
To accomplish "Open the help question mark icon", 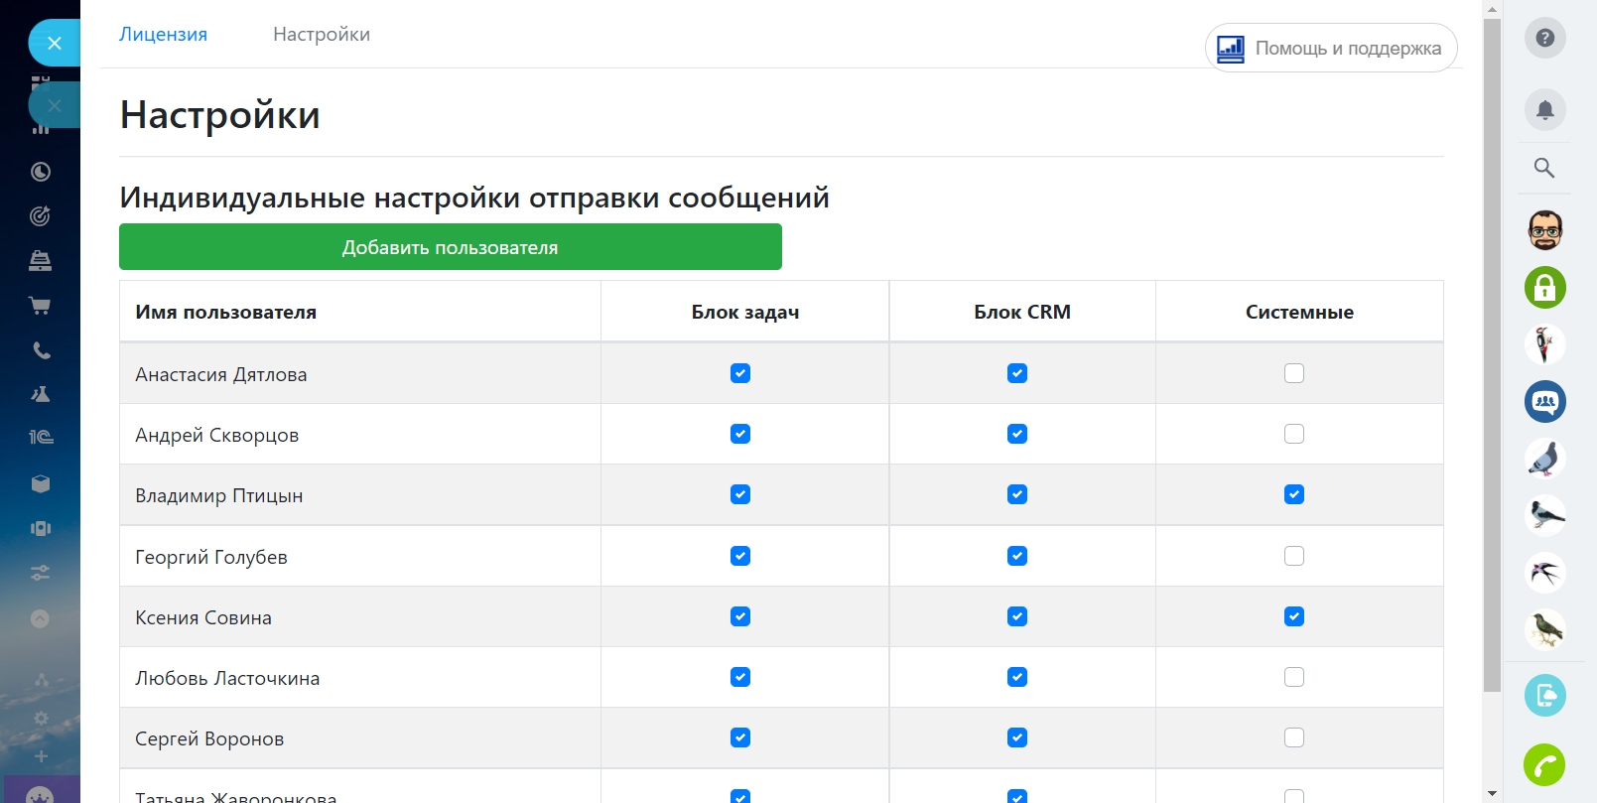I will click(x=1544, y=38).
